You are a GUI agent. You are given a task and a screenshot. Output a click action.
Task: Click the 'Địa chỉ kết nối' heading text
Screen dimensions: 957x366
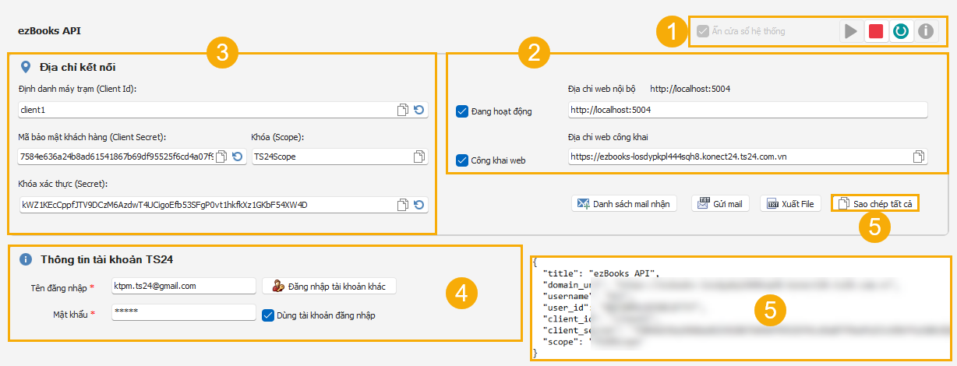78,67
